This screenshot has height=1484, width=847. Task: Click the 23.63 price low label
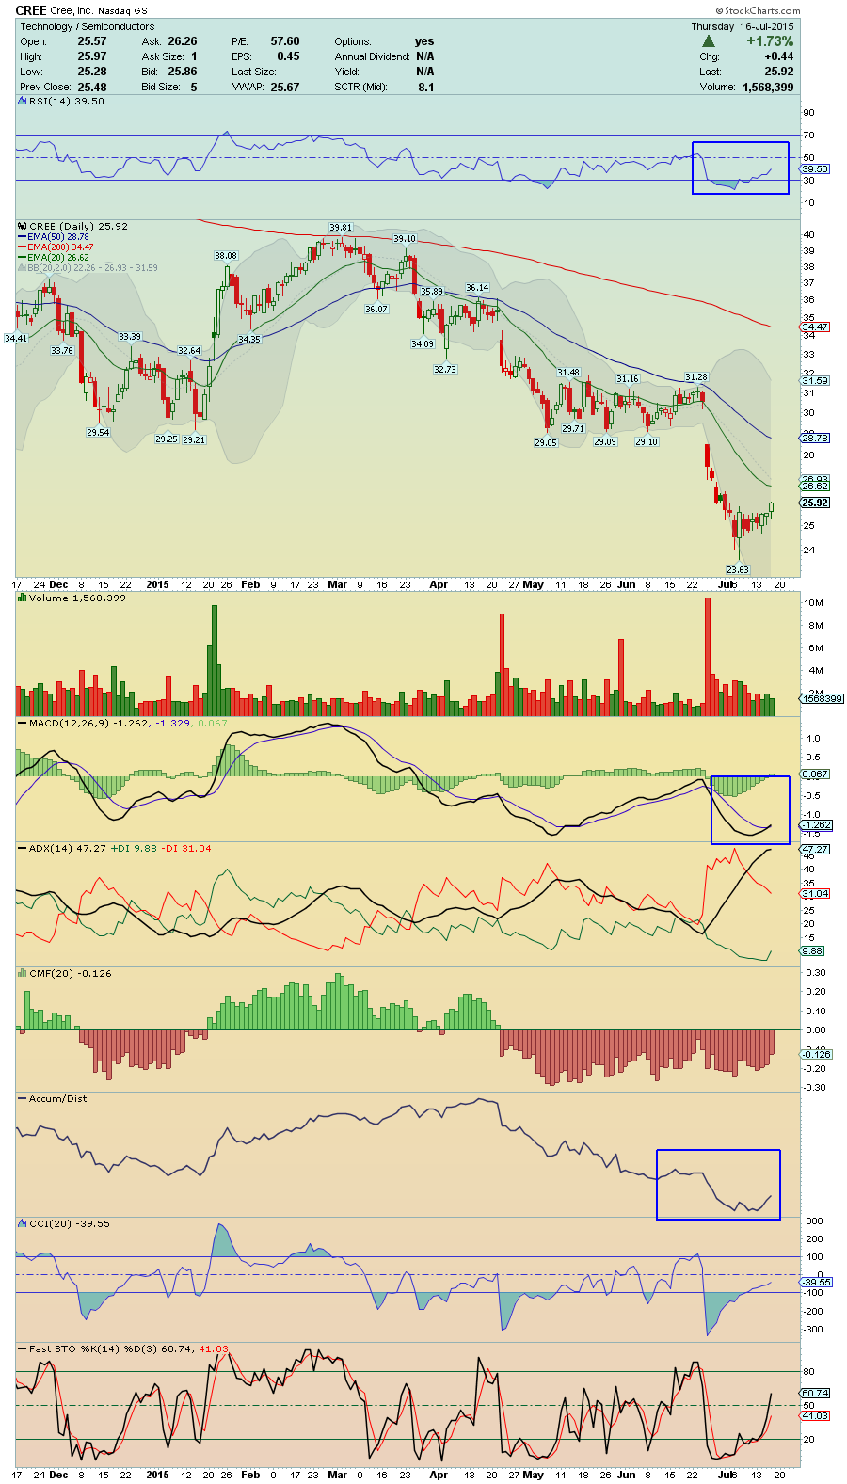pos(738,569)
